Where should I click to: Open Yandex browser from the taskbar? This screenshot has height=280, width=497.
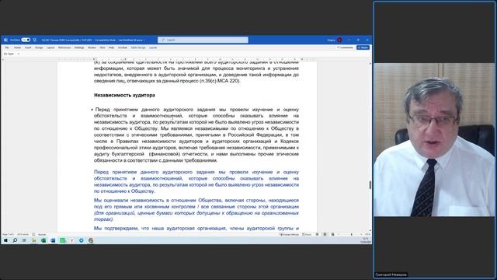72,240
